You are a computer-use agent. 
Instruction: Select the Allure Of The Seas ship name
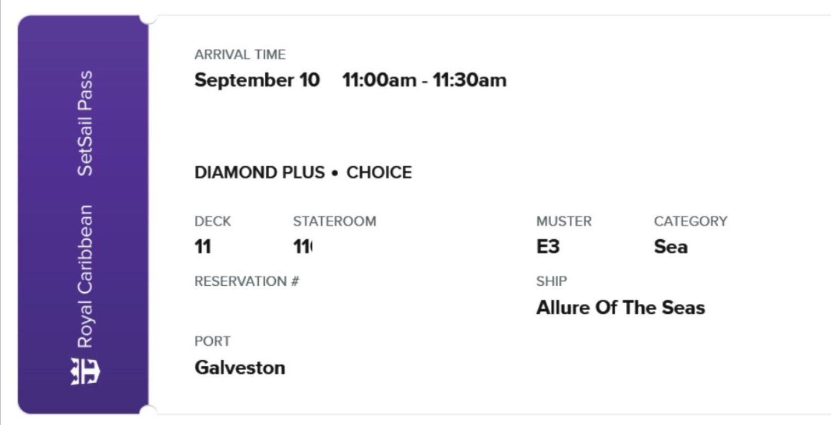pyautogui.click(x=621, y=307)
